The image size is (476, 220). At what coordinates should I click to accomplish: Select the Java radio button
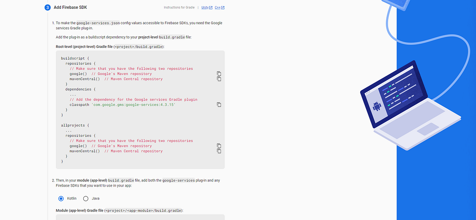pos(86,199)
